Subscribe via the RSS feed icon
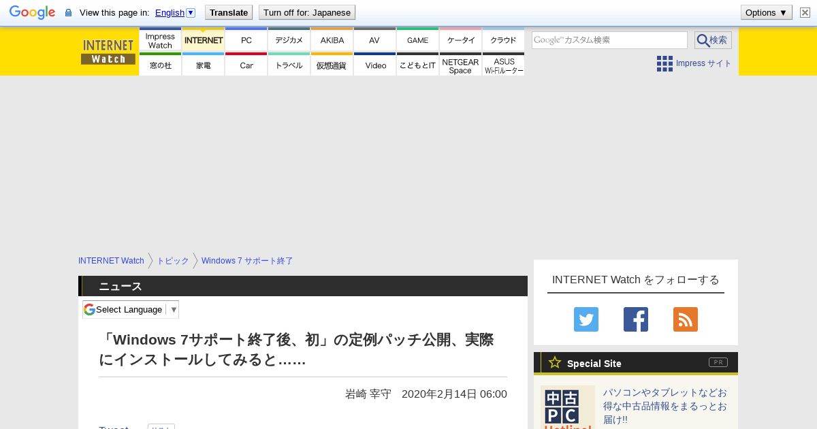 click(x=686, y=319)
